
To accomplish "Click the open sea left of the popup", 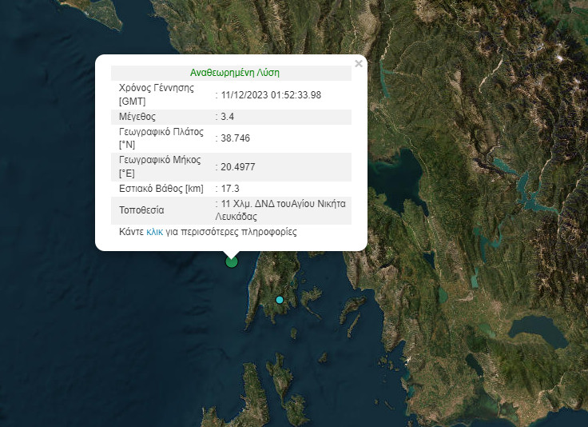I will tap(48, 160).
